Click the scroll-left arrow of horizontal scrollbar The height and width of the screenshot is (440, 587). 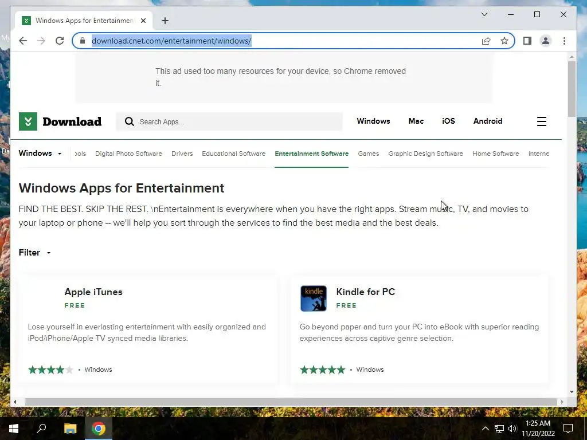tap(15, 402)
